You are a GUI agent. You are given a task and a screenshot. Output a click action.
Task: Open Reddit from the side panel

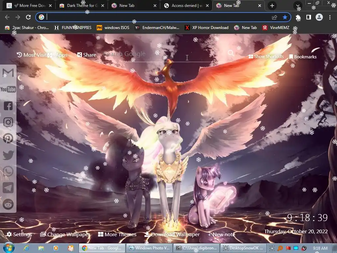click(x=8, y=204)
